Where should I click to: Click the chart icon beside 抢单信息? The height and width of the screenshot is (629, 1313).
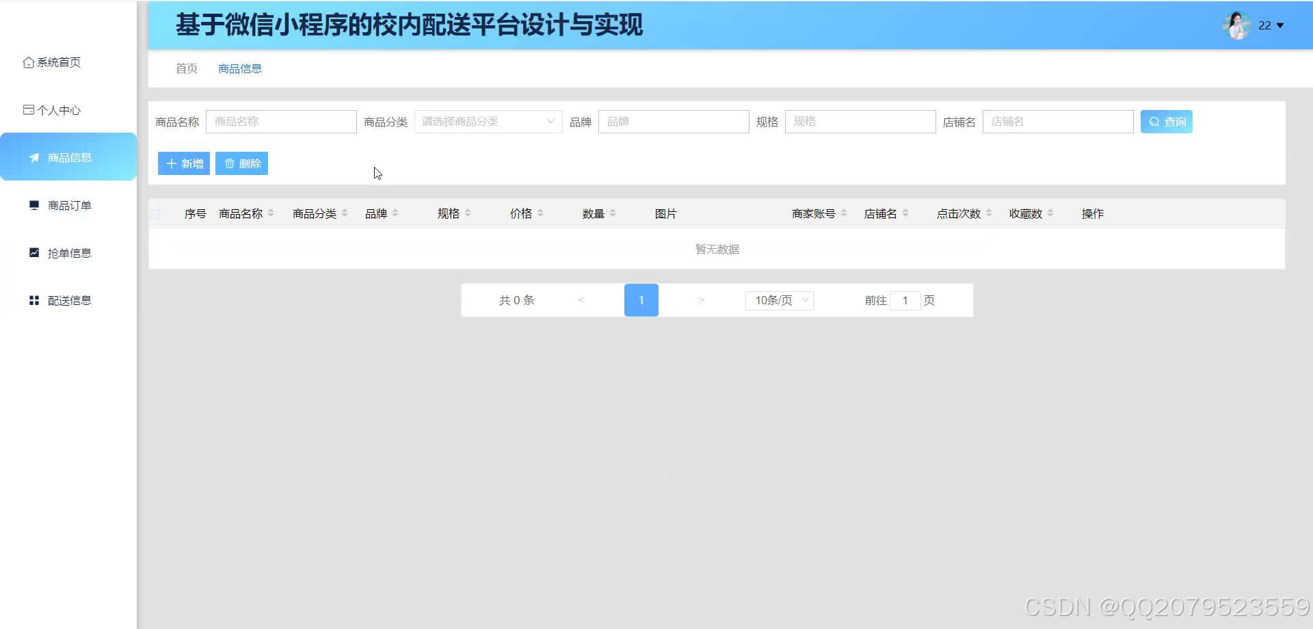tap(34, 252)
